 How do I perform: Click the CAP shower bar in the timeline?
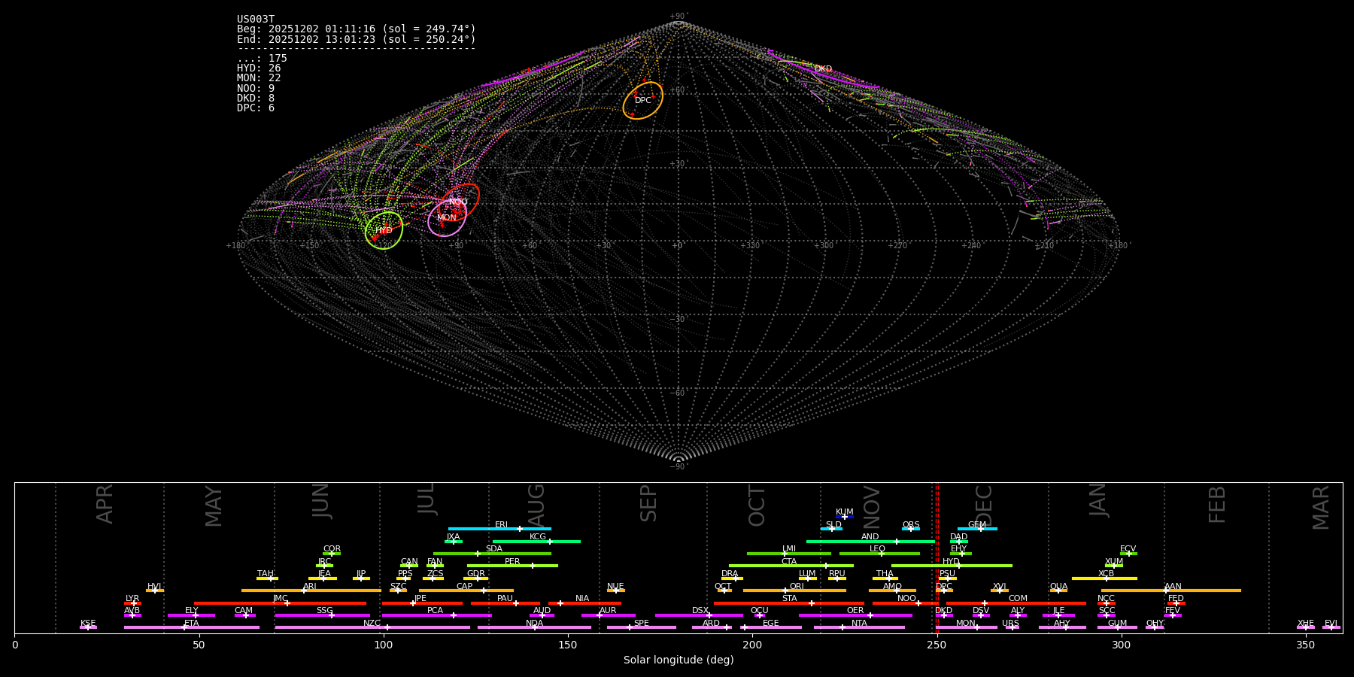pyautogui.click(x=466, y=590)
